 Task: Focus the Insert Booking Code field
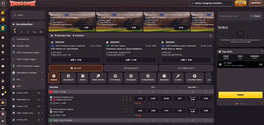[234, 16]
